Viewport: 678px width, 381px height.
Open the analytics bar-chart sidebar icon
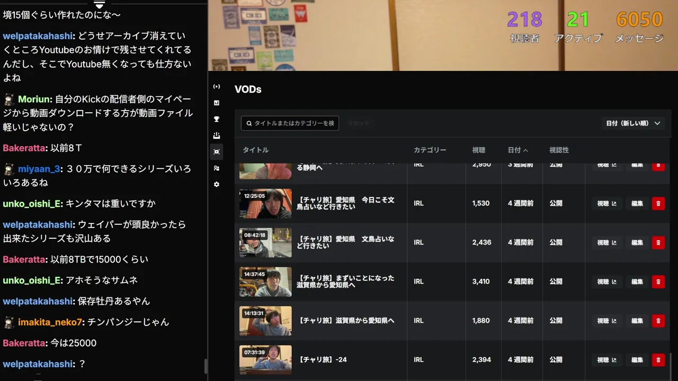click(x=217, y=103)
